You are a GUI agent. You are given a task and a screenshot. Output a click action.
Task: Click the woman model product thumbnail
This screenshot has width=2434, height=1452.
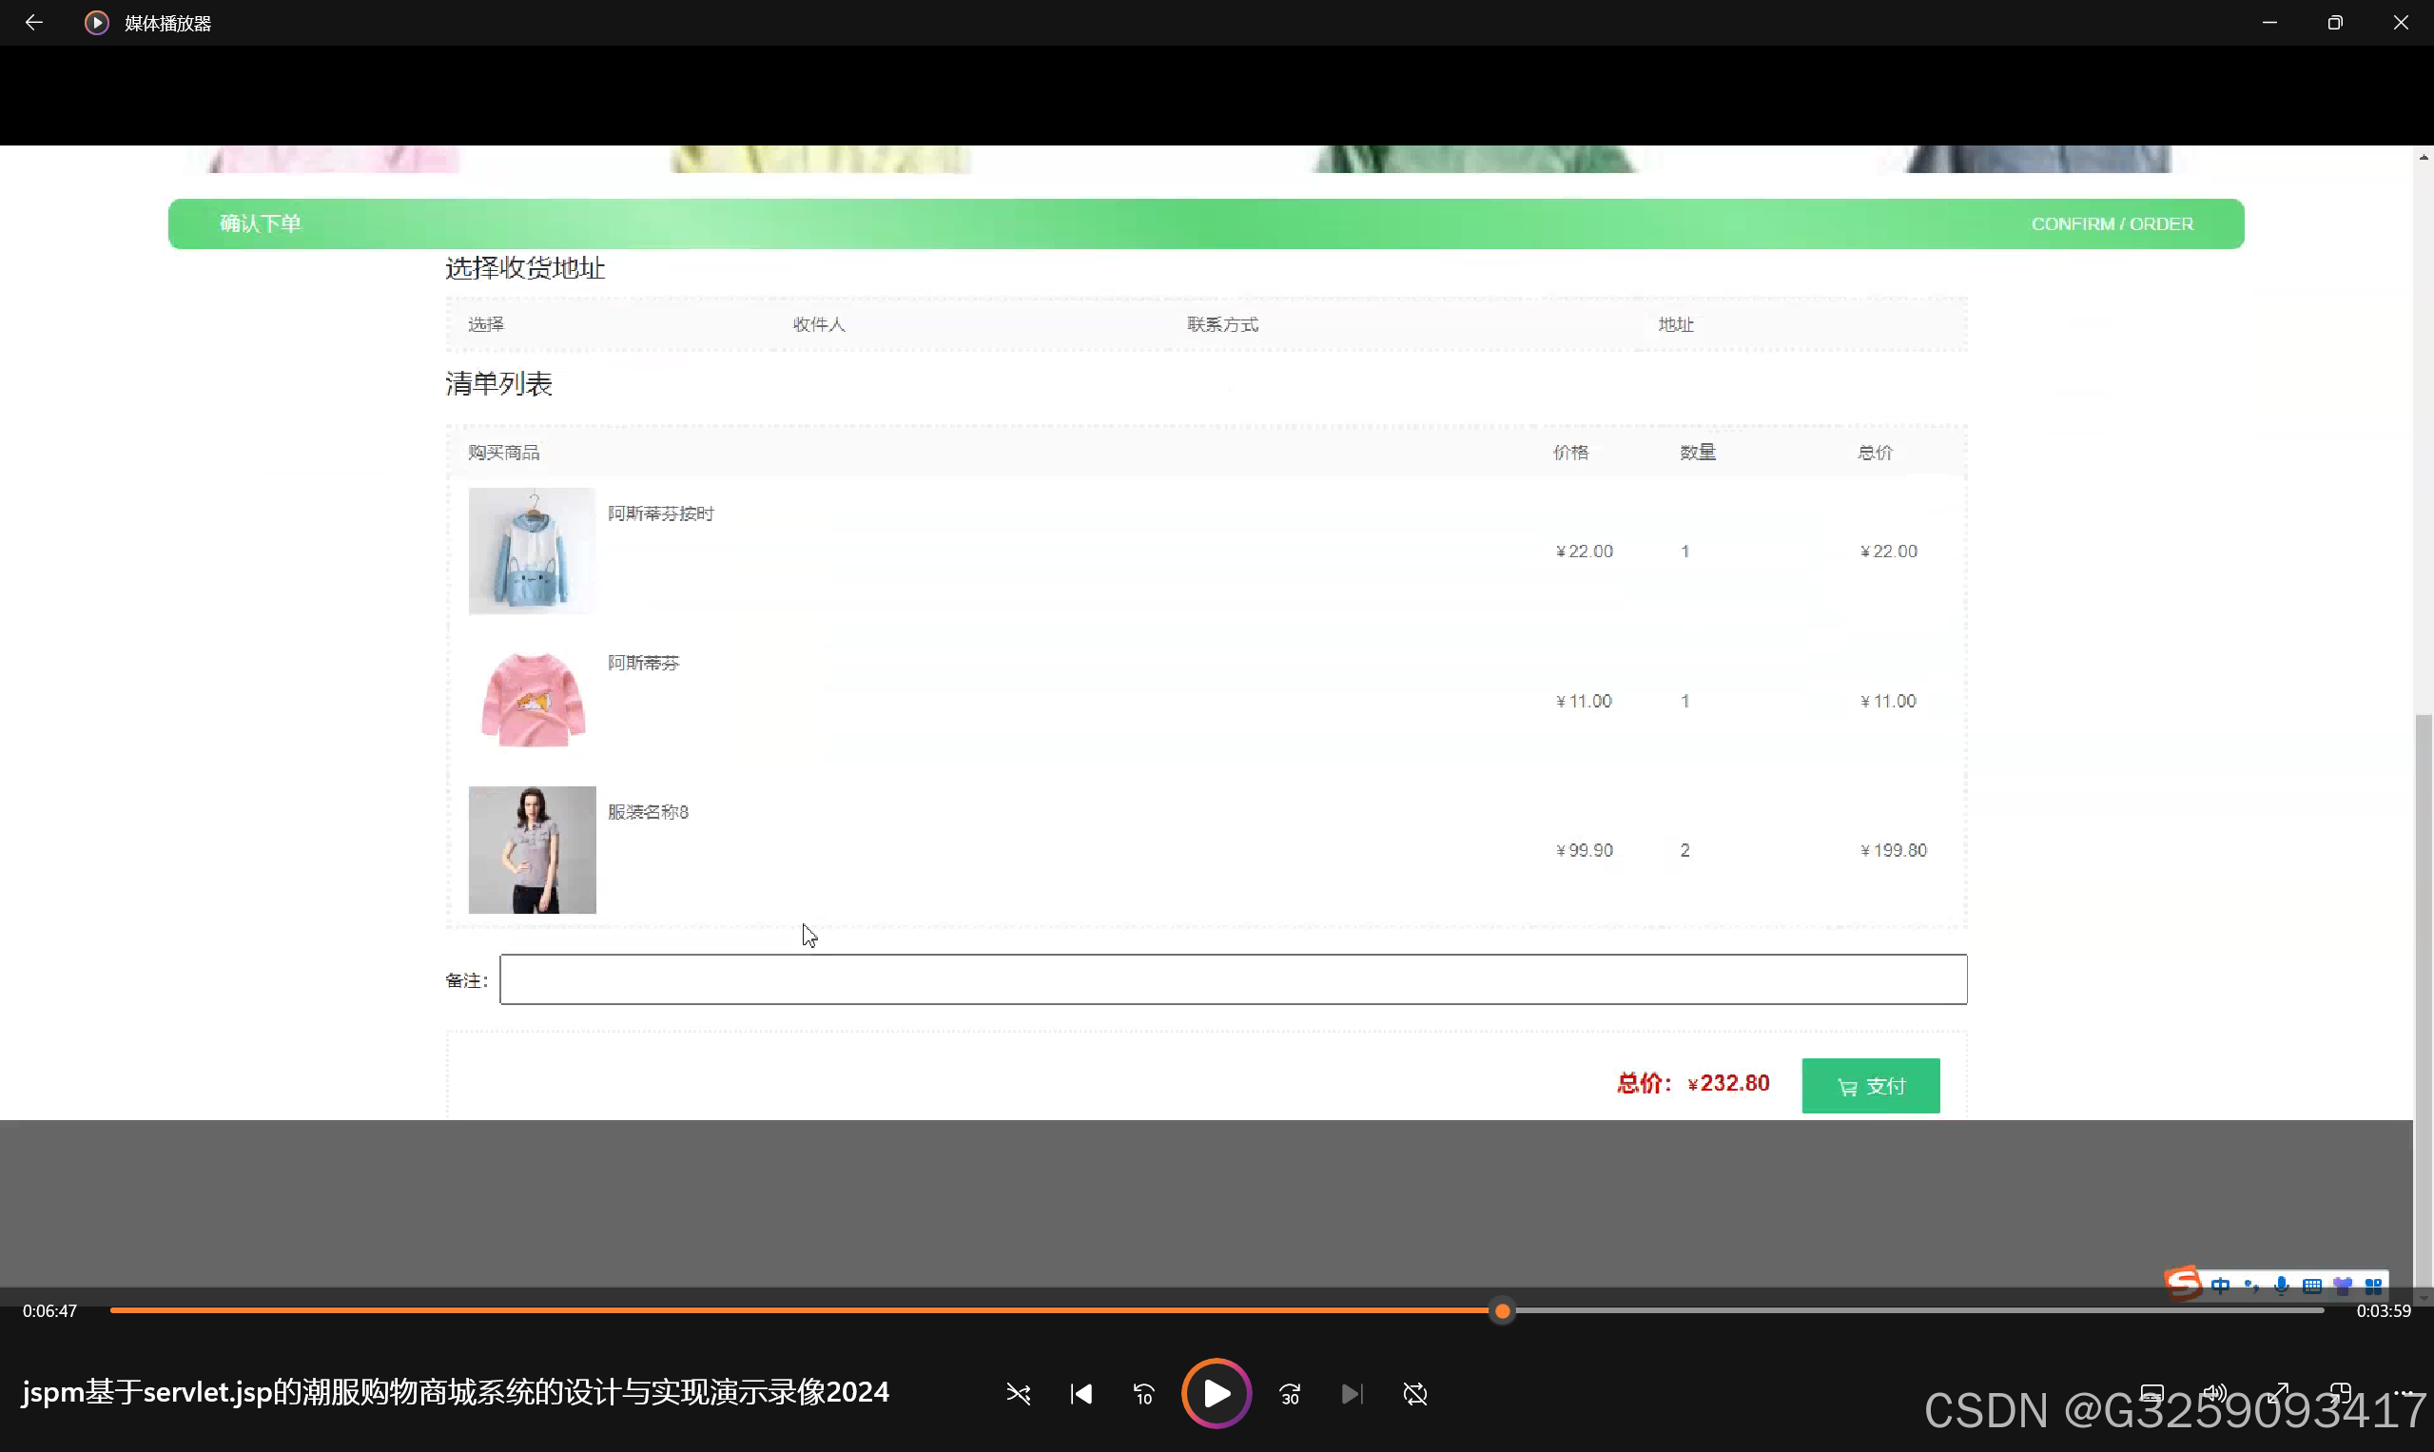[x=532, y=850]
